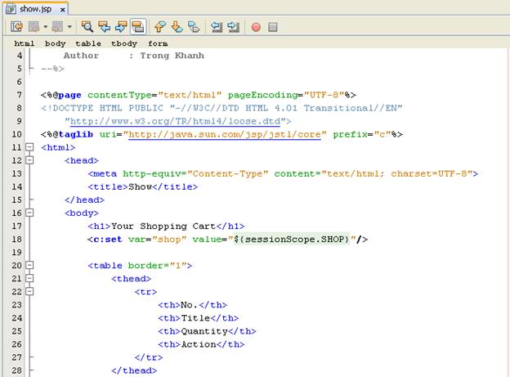510x377 pixels.
Task: Open the Back history dropdown arrow
Action: pyautogui.click(x=46, y=27)
